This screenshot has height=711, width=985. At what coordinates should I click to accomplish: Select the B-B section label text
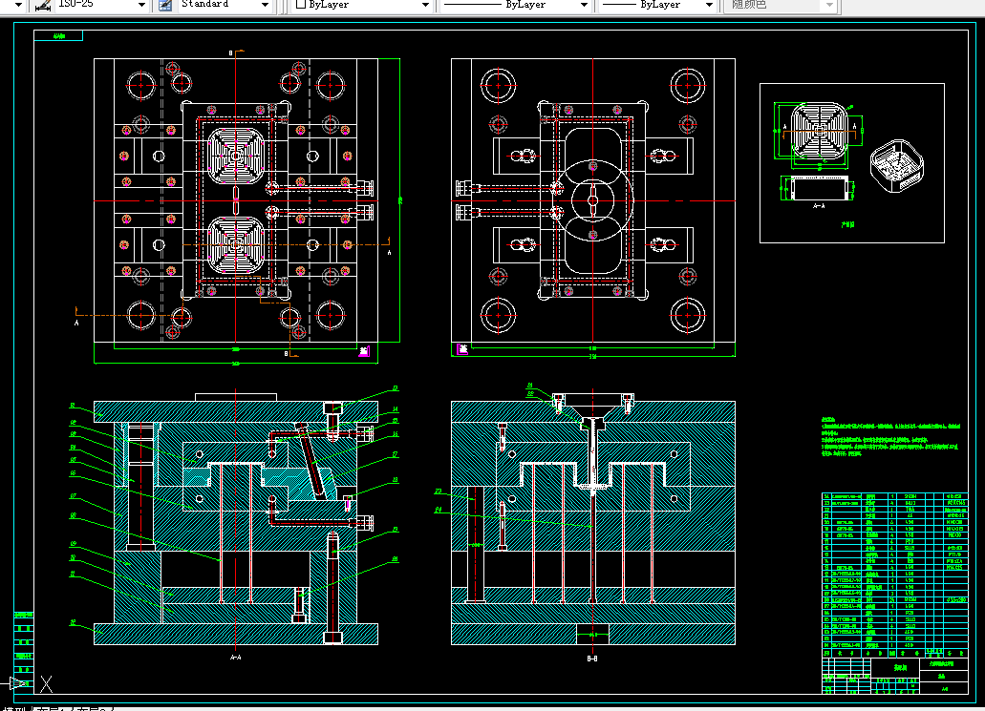pos(592,659)
